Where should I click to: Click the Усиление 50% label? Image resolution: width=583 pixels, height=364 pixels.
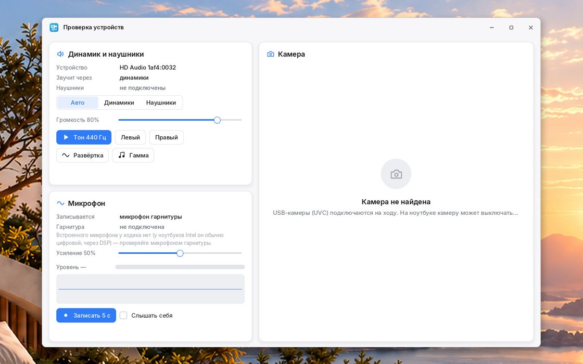[x=76, y=253]
